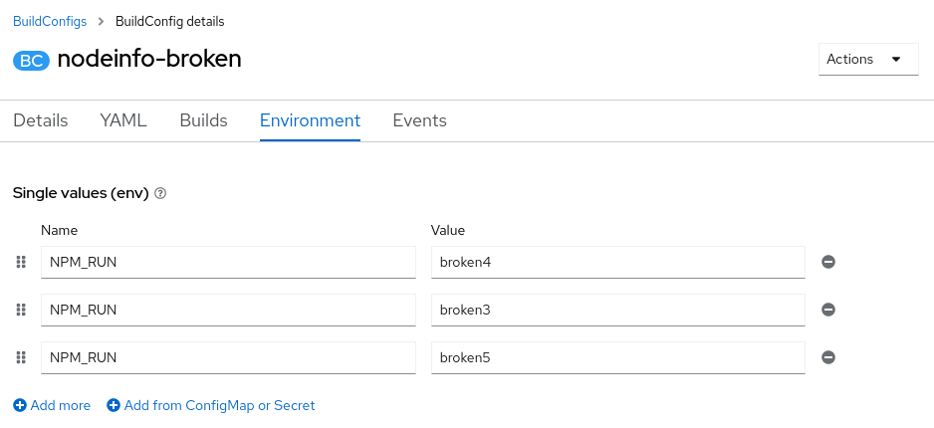
Task: Click the BC resource badge icon
Action: tap(31, 60)
